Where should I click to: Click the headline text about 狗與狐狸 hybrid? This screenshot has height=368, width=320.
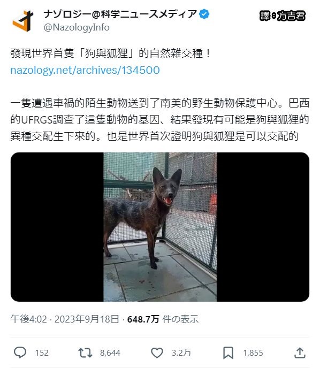tap(110, 53)
